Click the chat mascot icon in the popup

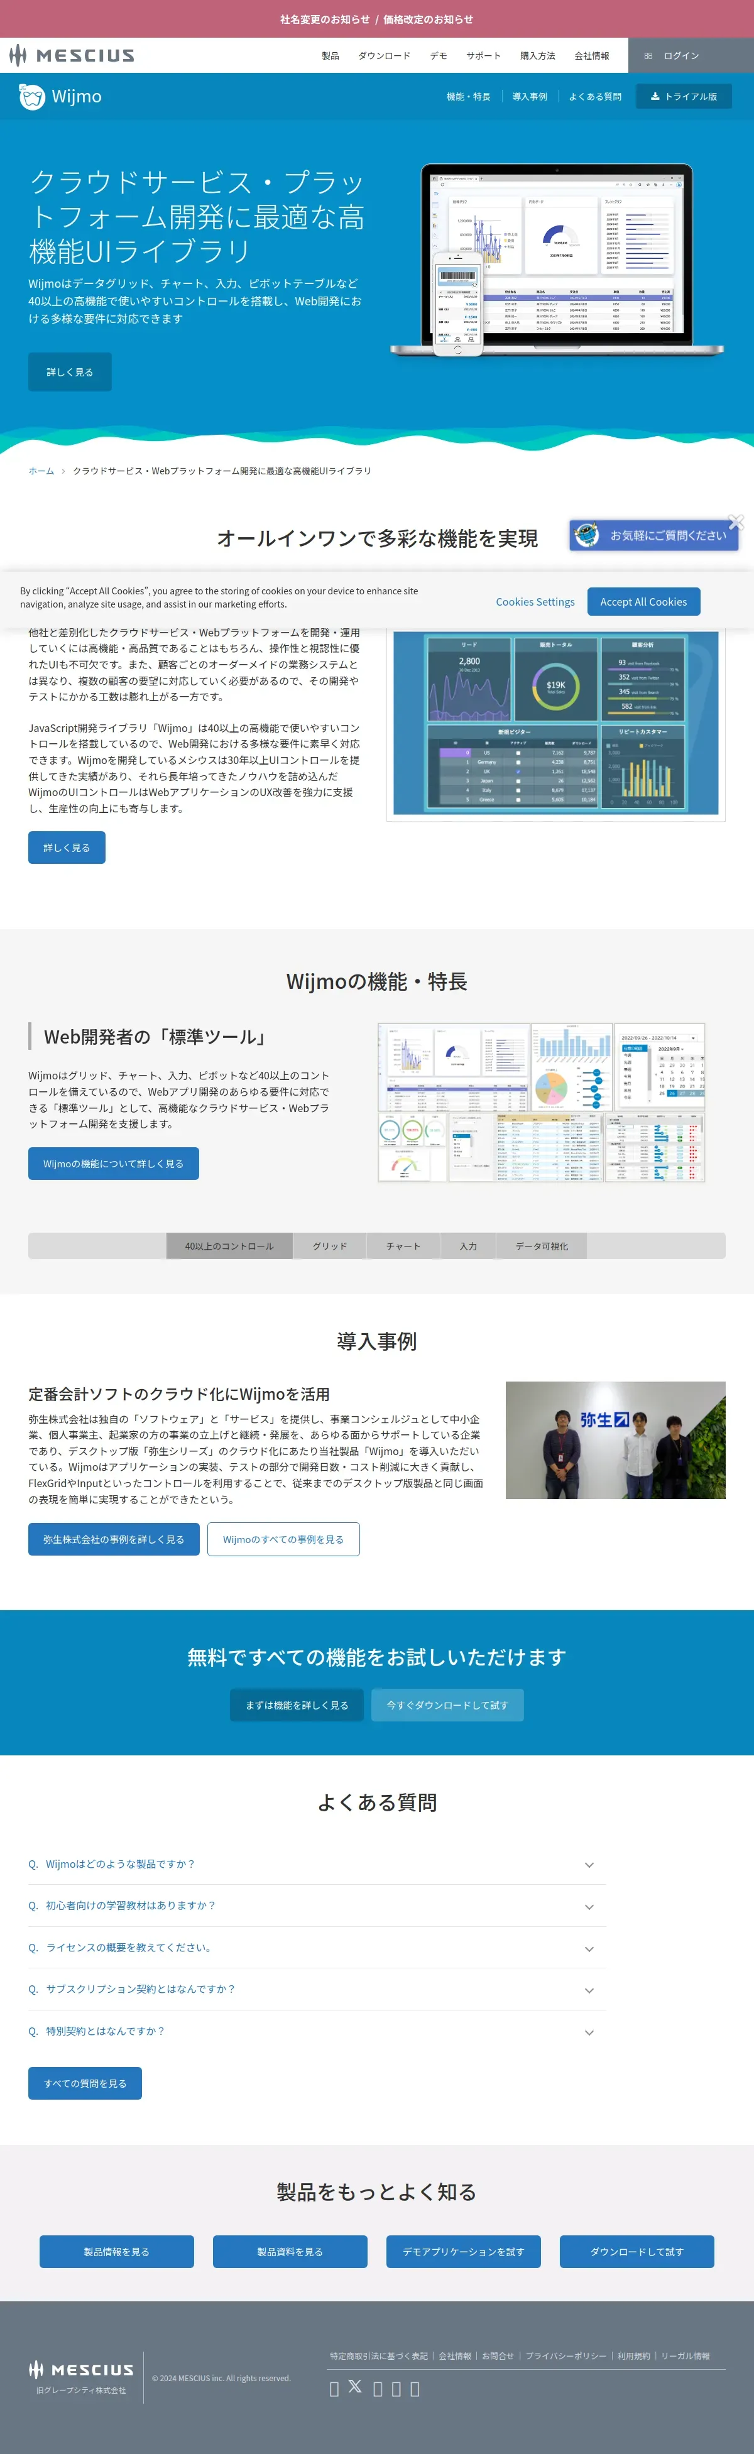(x=586, y=535)
